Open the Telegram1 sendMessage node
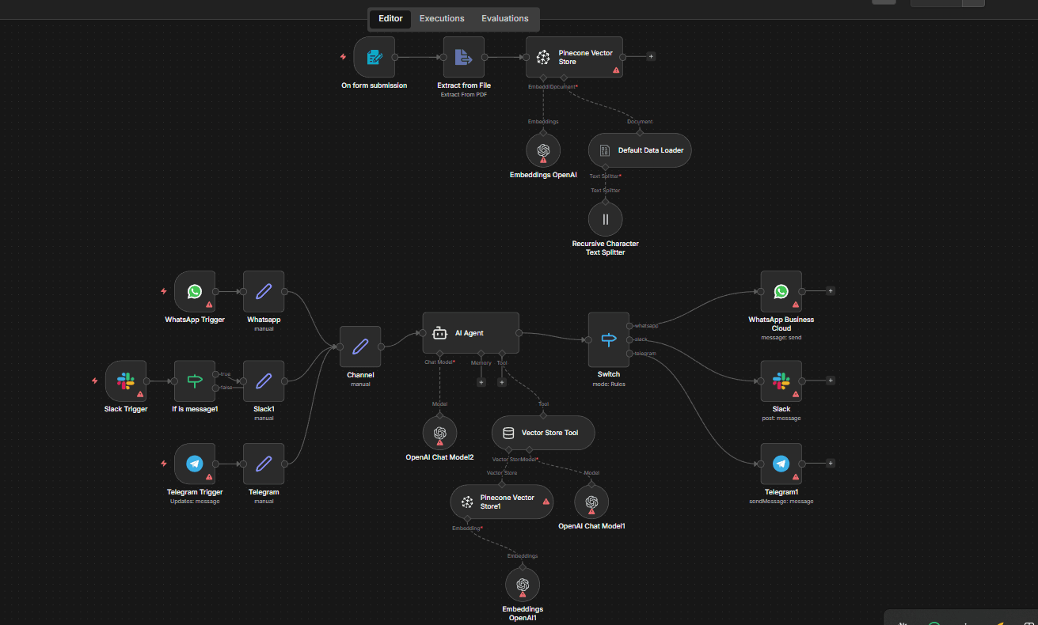The height and width of the screenshot is (625, 1038). pyautogui.click(x=781, y=464)
